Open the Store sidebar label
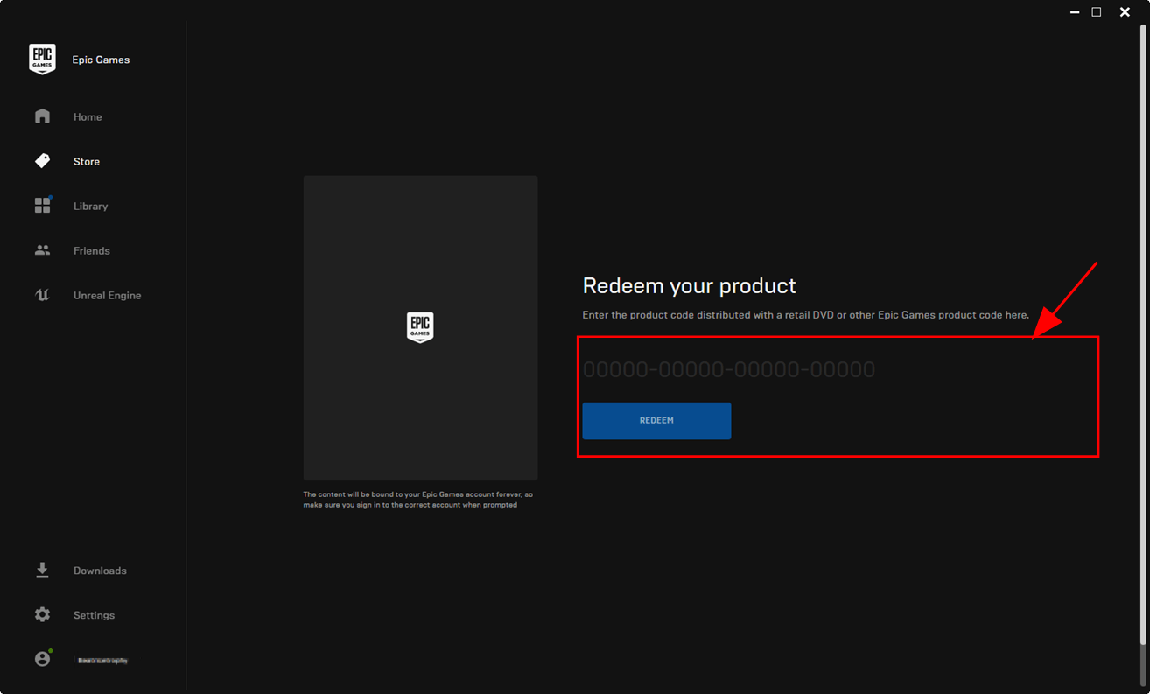 coord(87,162)
